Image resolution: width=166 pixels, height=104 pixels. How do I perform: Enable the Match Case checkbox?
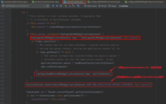point(85,6)
